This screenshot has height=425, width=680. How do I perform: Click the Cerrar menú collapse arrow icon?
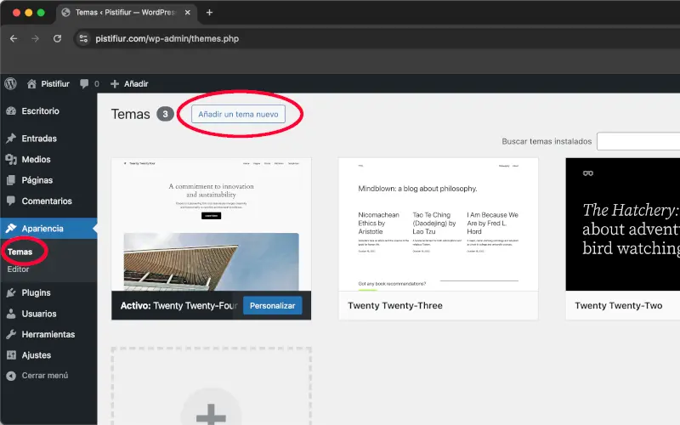(x=11, y=376)
